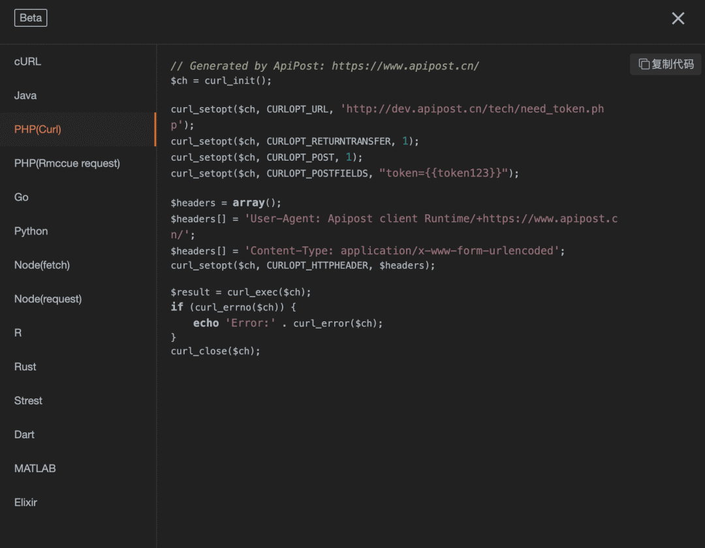This screenshot has width=705, height=548.
Task: Select Elixir in the sidebar
Action: (x=78, y=502)
